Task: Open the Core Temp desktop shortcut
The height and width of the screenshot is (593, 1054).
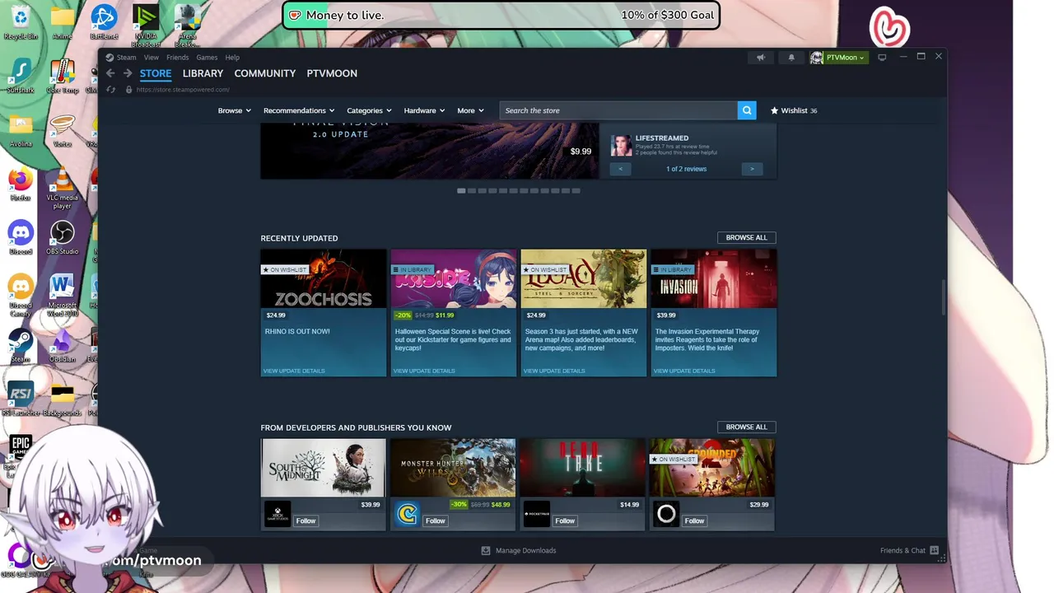Action: tap(62, 75)
